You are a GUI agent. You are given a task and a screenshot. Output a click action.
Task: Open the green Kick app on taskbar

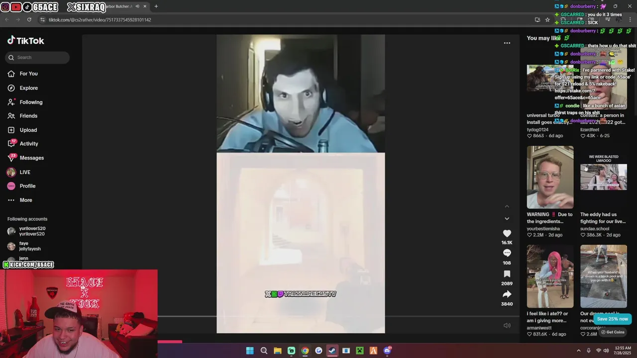[x=291, y=351]
